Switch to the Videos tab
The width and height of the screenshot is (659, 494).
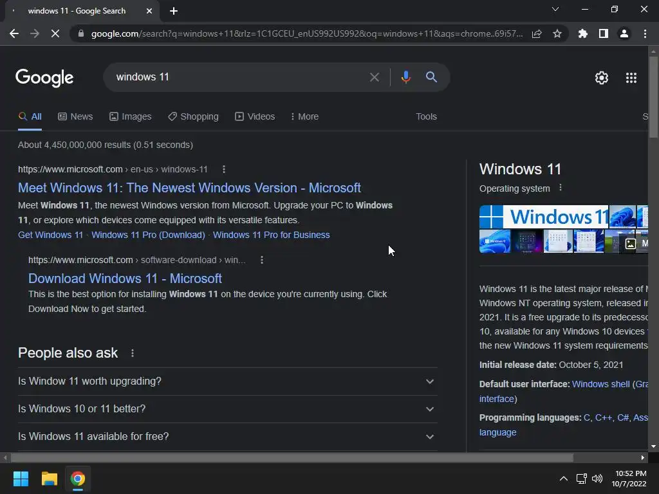tap(255, 117)
